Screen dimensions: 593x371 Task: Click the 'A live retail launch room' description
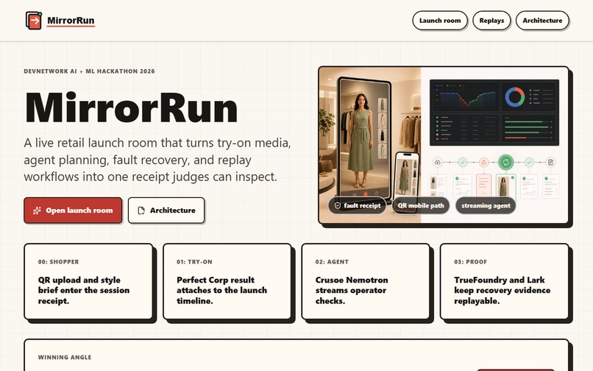click(157, 160)
